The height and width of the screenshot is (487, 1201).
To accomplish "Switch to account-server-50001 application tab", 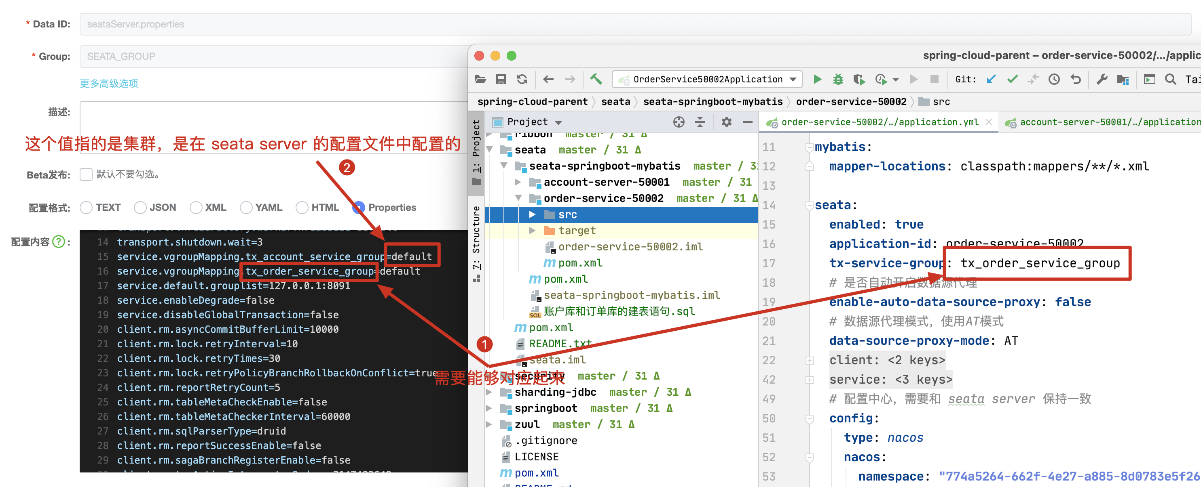I will [1102, 122].
